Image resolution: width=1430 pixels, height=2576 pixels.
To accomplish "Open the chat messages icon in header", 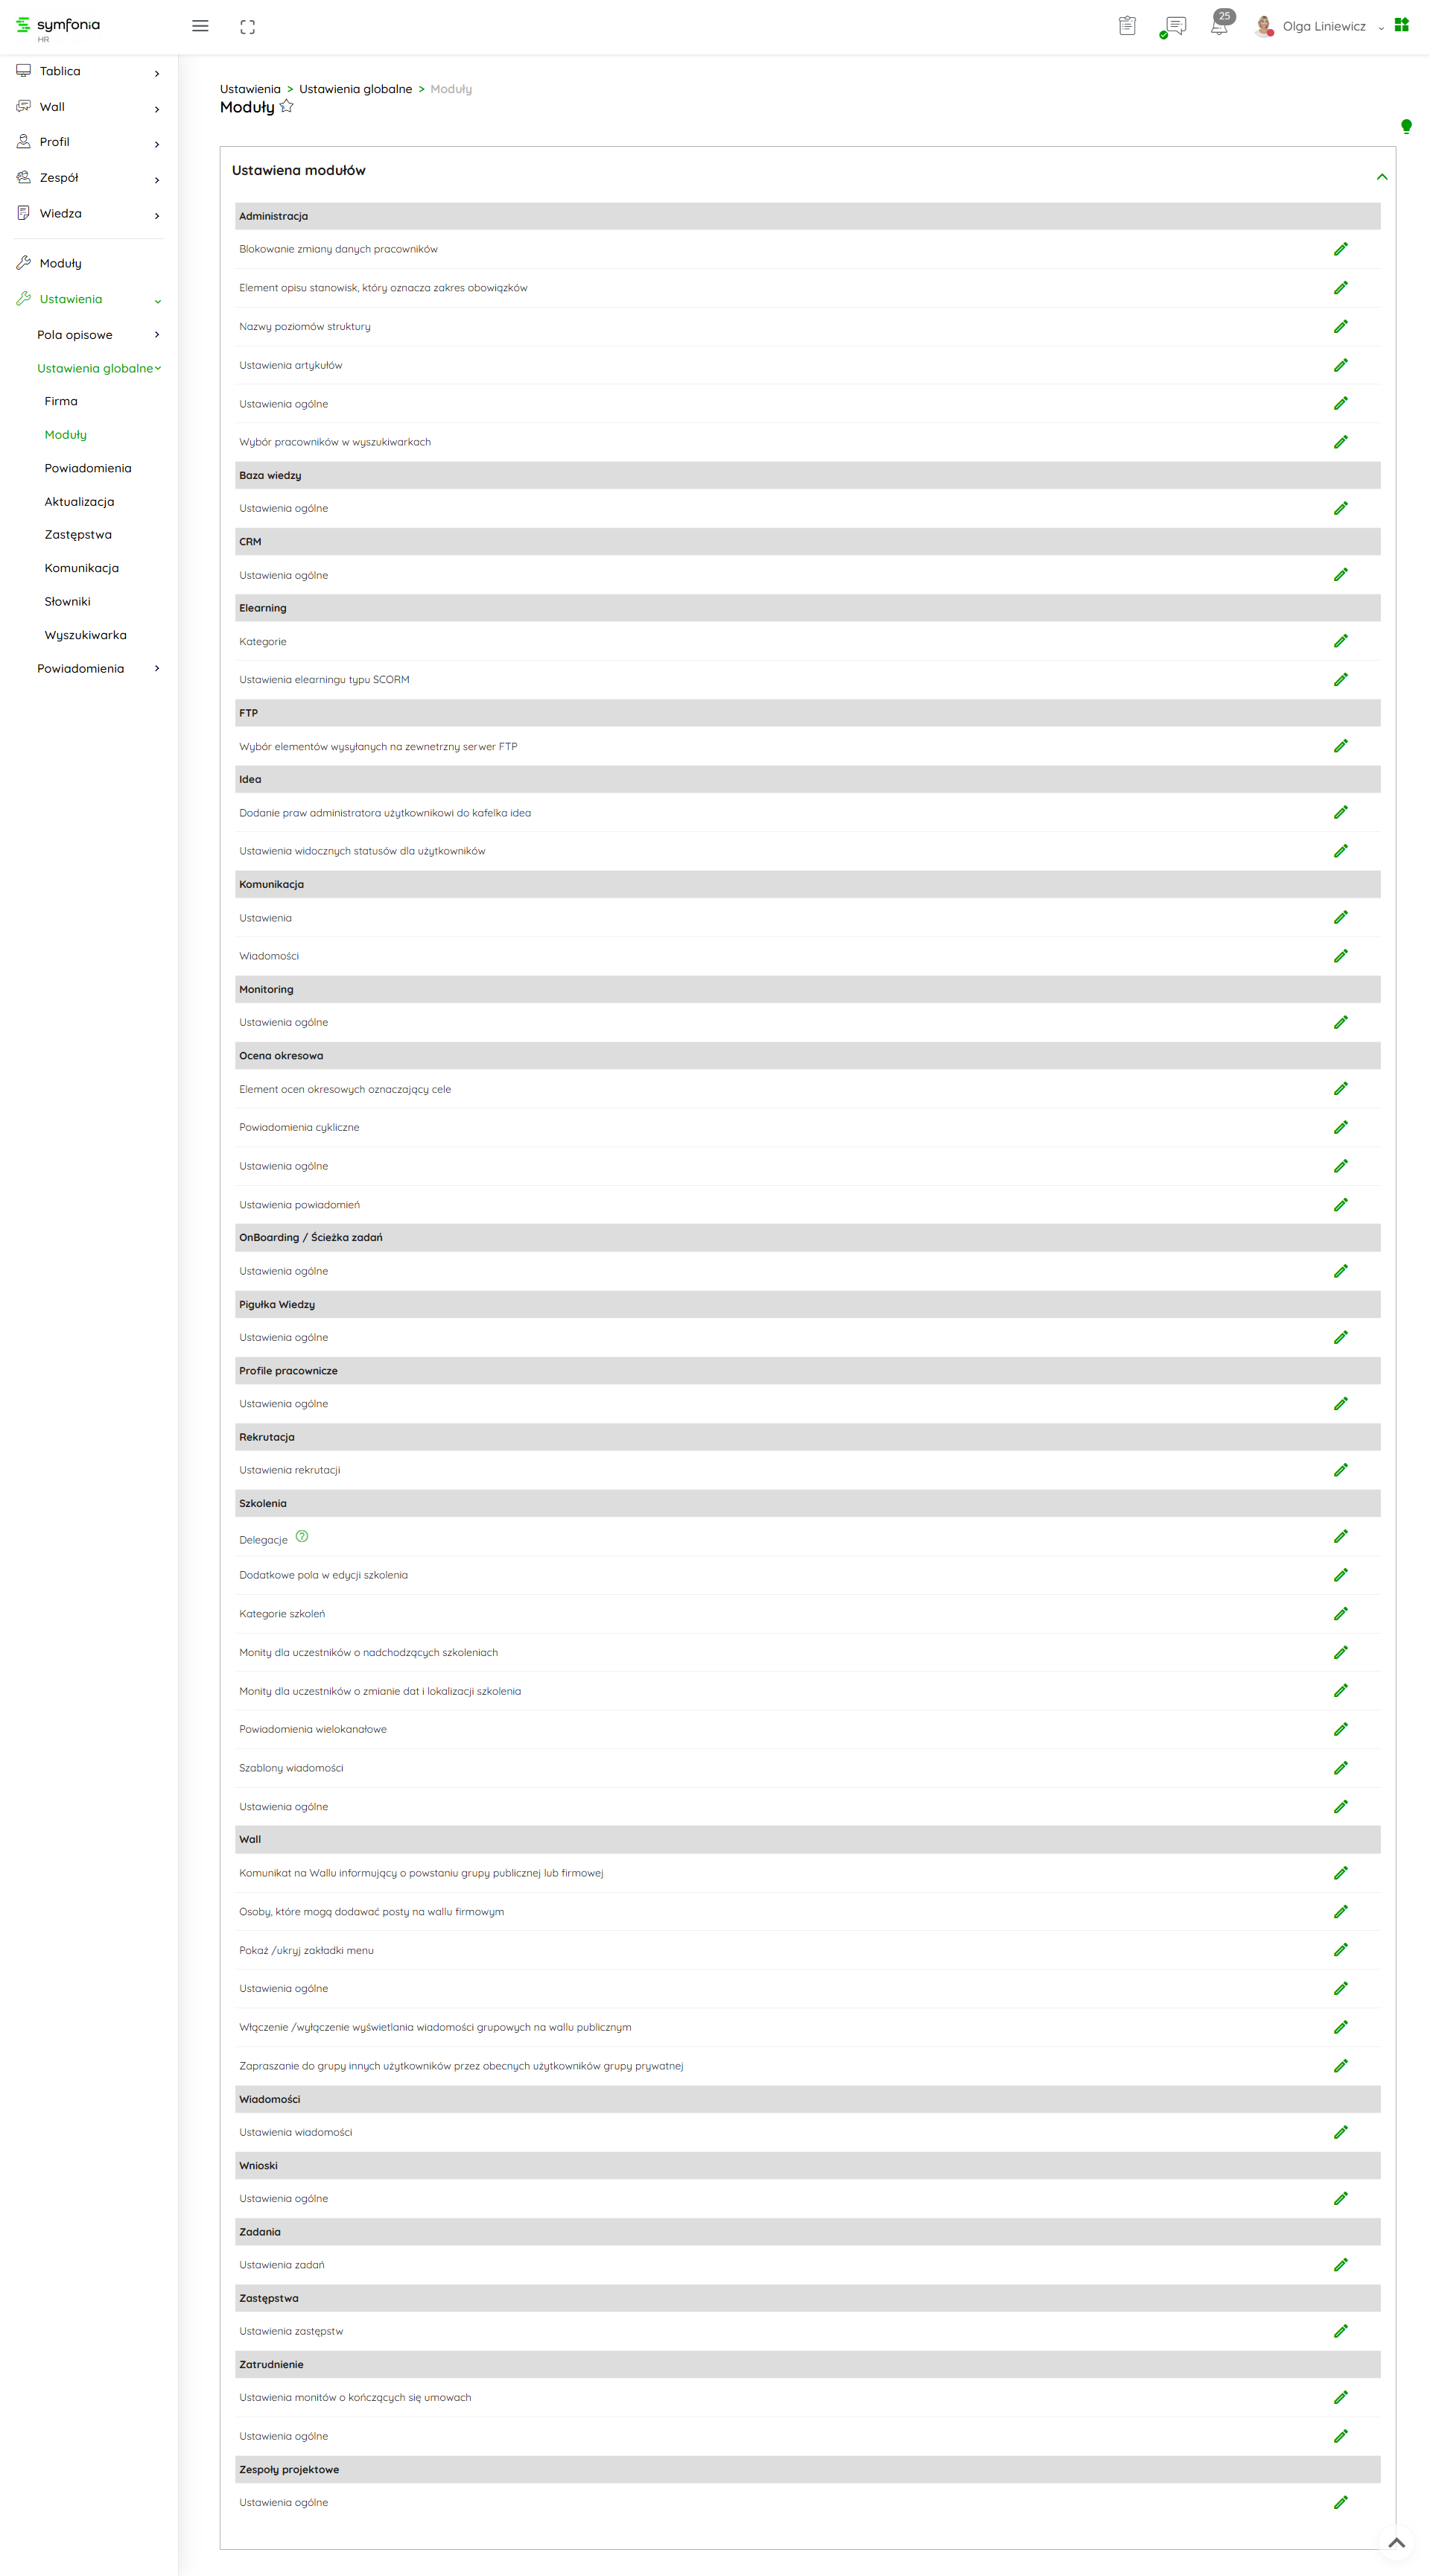I will [x=1175, y=26].
